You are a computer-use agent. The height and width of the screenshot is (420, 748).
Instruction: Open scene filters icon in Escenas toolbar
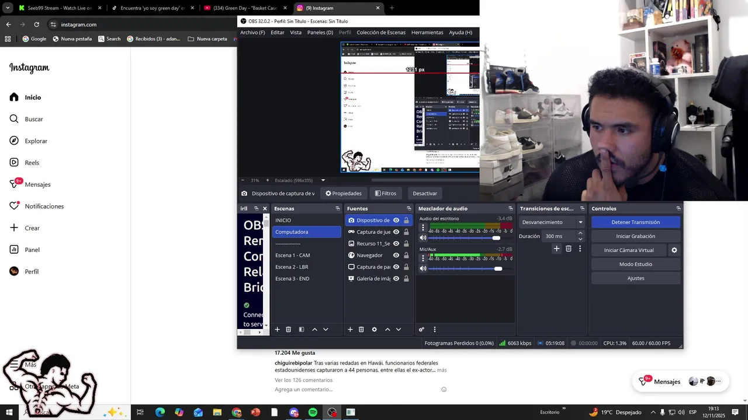click(302, 330)
